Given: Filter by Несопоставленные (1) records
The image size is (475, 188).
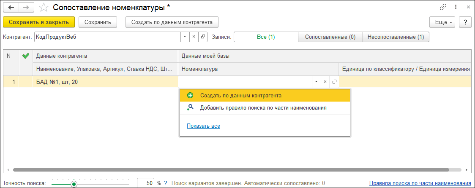Looking at the screenshot, I should [396, 37].
